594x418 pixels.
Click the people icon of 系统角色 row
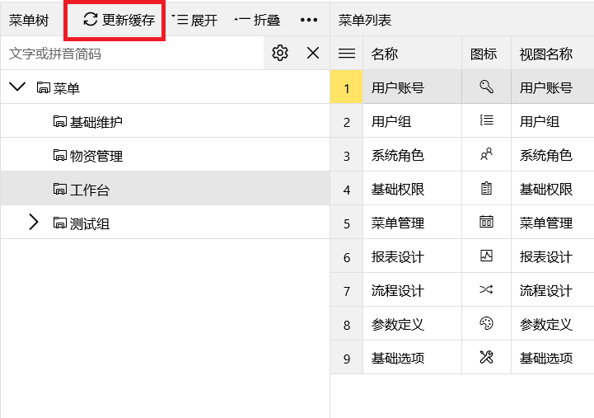tap(486, 154)
